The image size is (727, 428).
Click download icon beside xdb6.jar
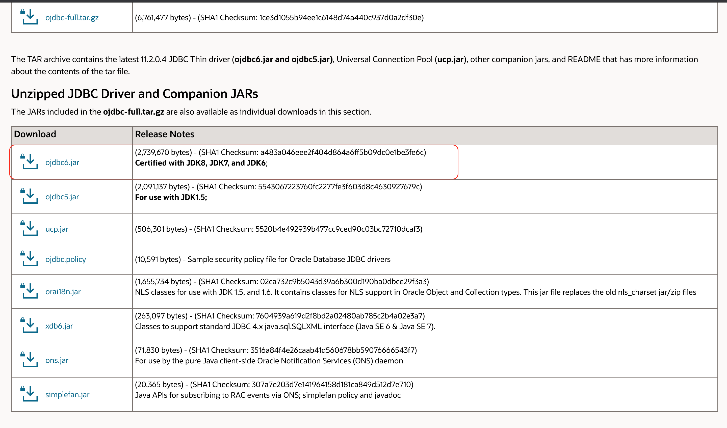click(x=30, y=325)
